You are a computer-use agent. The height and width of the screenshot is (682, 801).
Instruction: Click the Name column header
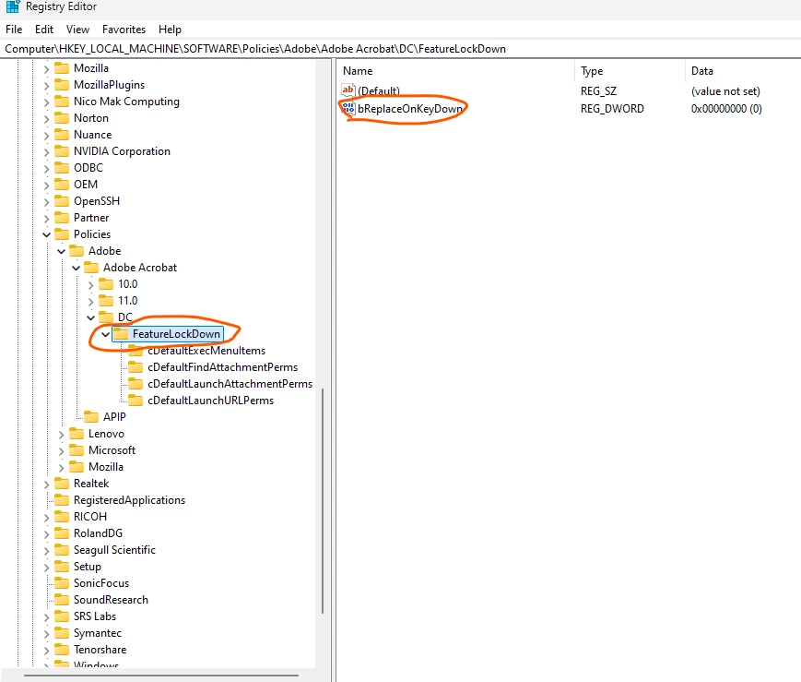click(358, 71)
